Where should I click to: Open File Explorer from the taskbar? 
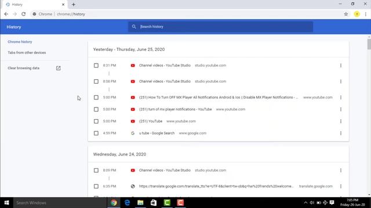coord(140,203)
